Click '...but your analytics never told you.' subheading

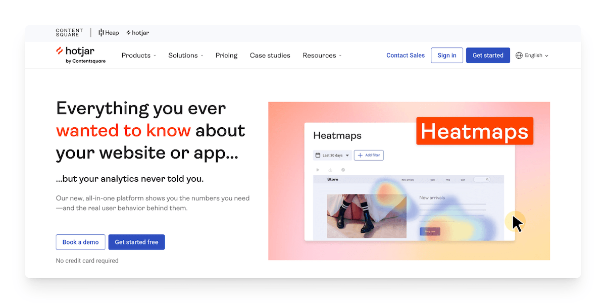[130, 179]
